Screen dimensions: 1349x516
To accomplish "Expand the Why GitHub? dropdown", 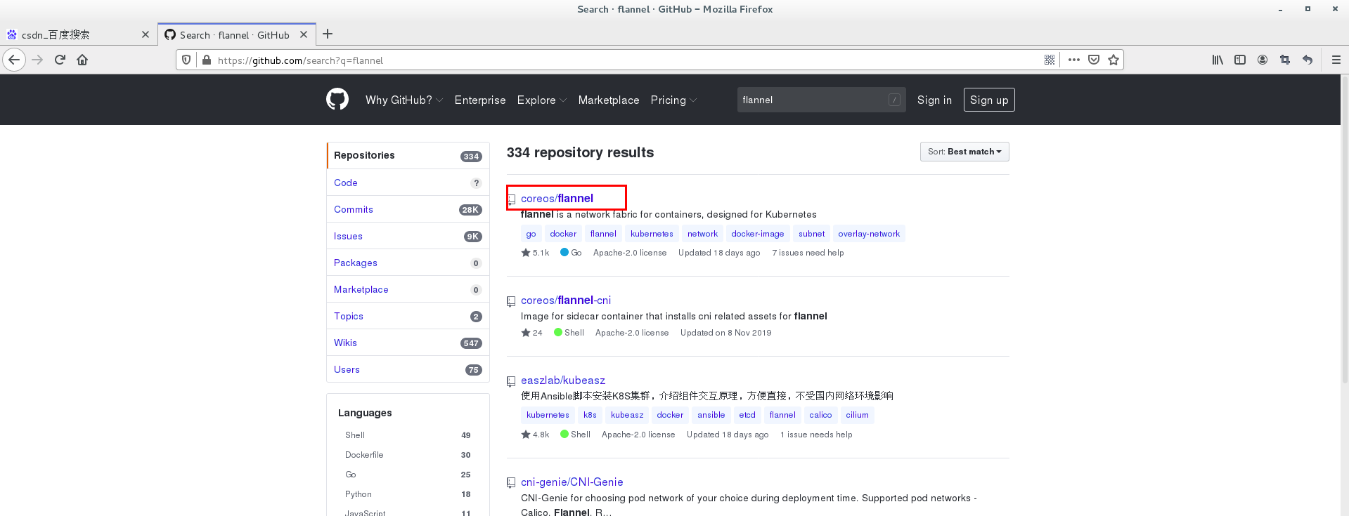I will (x=404, y=100).
